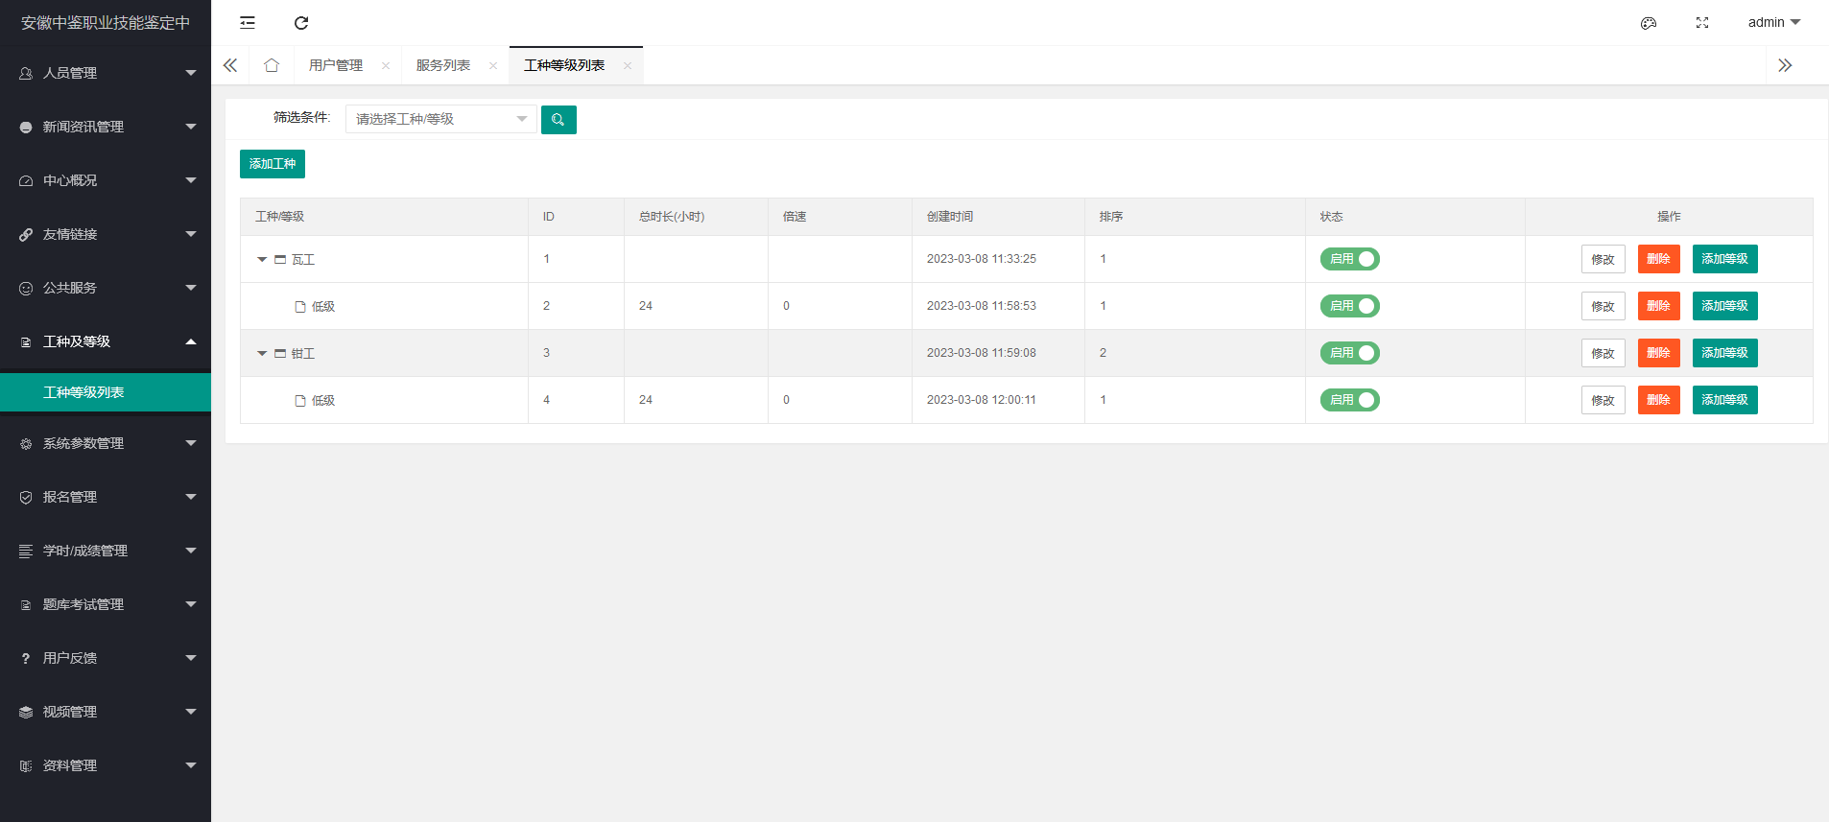Image resolution: width=1829 pixels, height=822 pixels.
Task: Close the 服务列表 tab
Action: 493,66
